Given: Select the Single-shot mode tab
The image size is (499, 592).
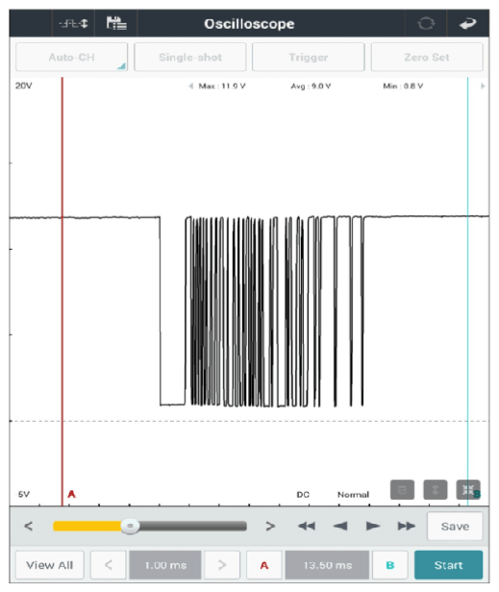Looking at the screenshot, I should coord(190,58).
